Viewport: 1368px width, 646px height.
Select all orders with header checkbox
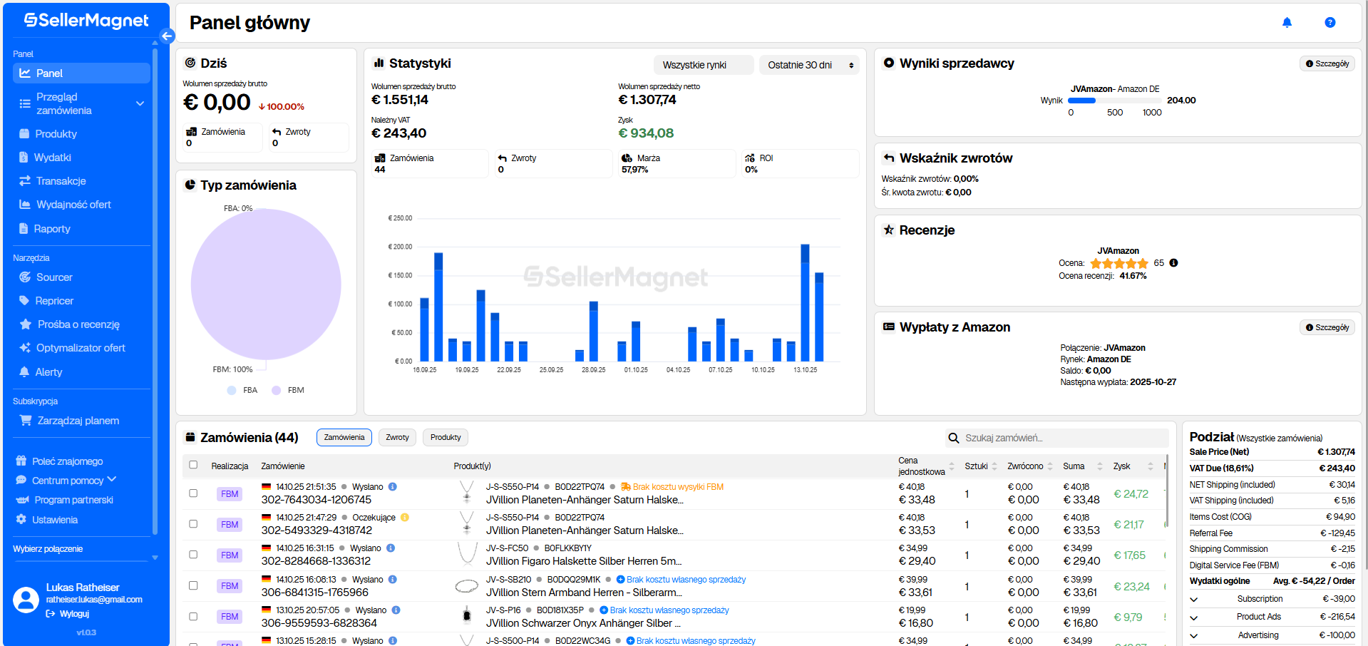(193, 465)
